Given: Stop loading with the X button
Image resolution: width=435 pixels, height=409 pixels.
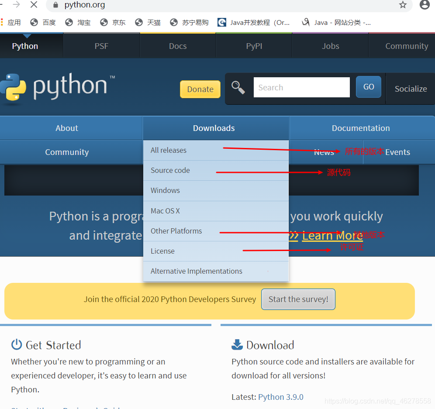Looking at the screenshot, I should coord(34,4).
